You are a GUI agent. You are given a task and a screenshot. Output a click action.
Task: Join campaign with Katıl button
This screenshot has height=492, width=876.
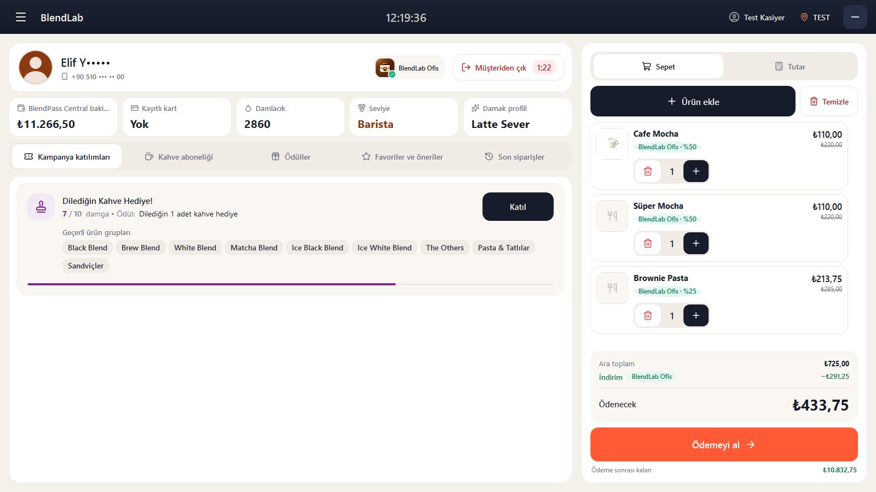pos(518,207)
